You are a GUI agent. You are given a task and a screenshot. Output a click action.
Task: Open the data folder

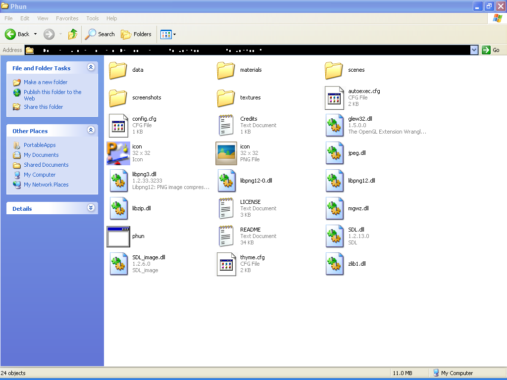pos(117,71)
